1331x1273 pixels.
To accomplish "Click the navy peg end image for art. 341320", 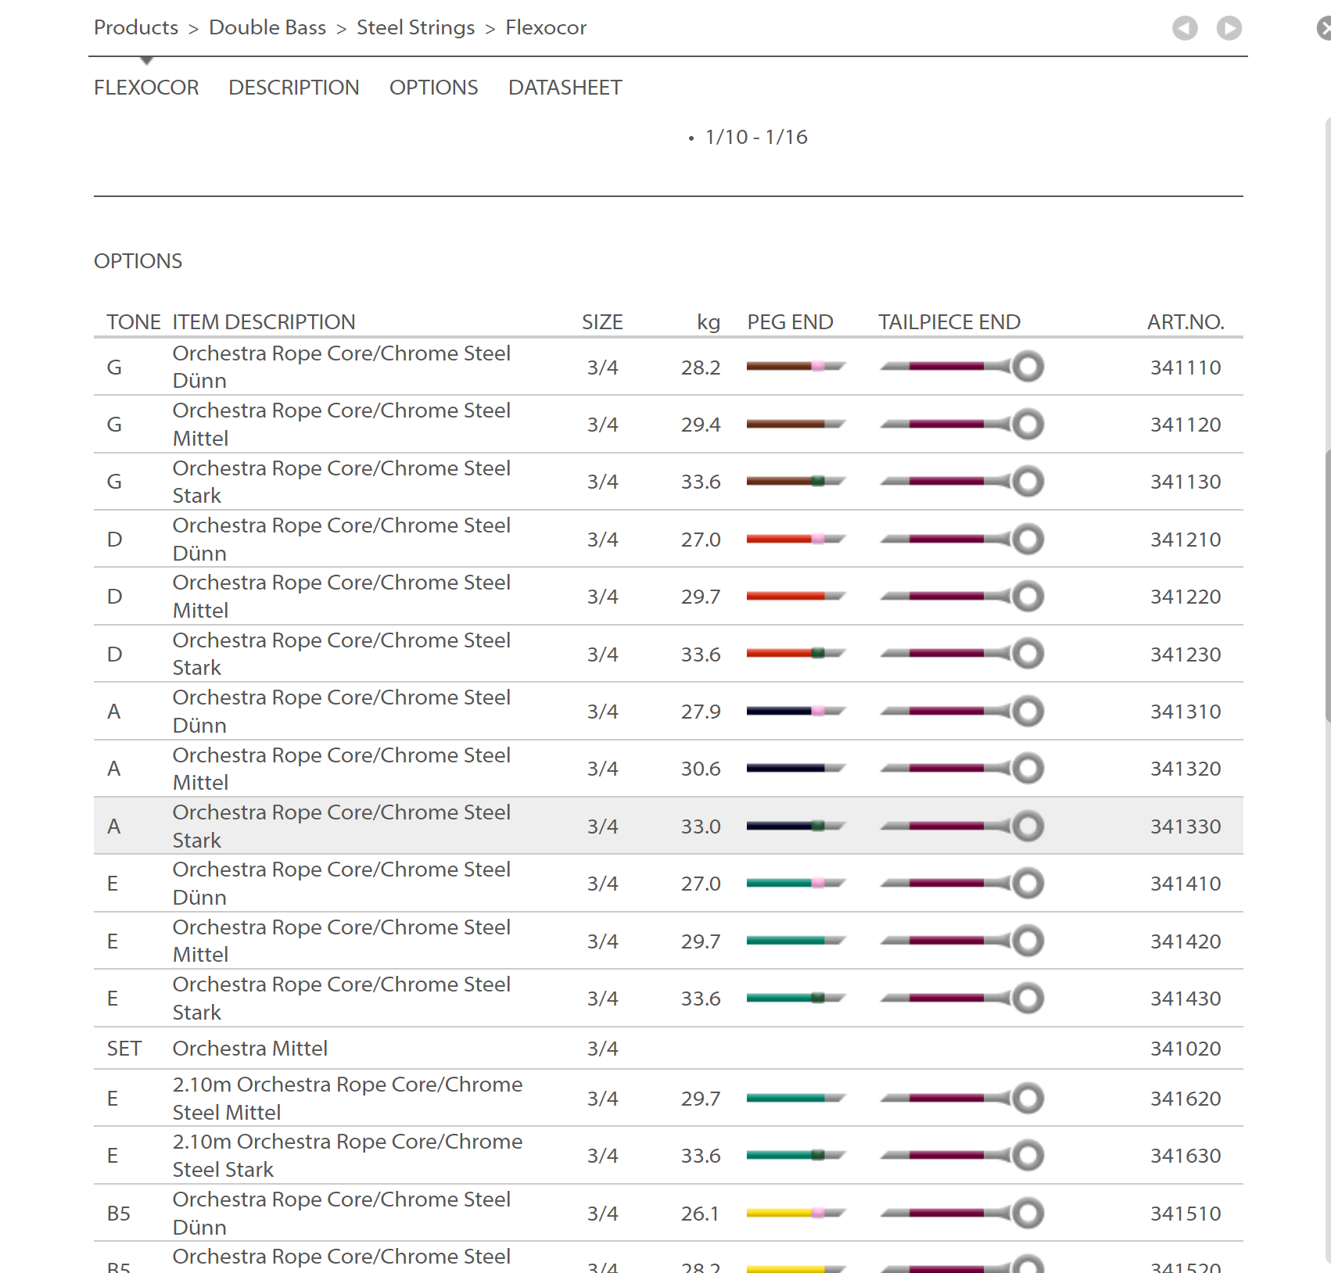I will 796,768.
